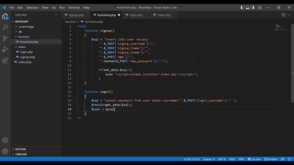This screenshot has width=294, height=165.
Task: Expand the TIMELINE section
Action: click(x=36, y=154)
